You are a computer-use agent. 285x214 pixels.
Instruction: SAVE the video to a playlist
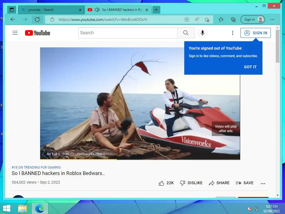point(244,183)
